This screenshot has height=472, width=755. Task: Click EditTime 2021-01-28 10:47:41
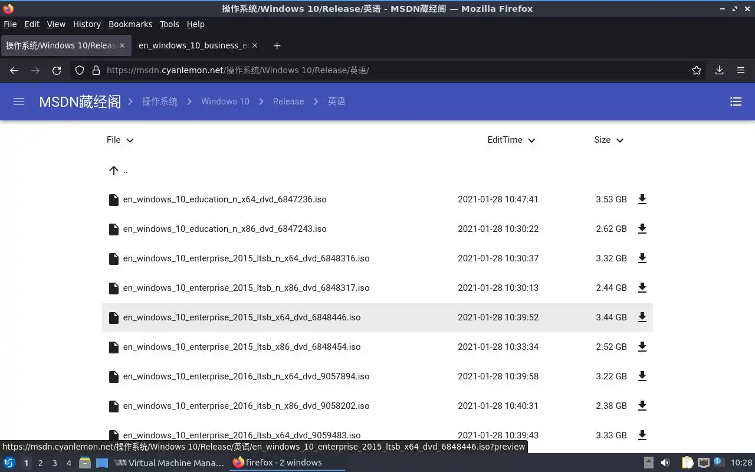(x=498, y=199)
